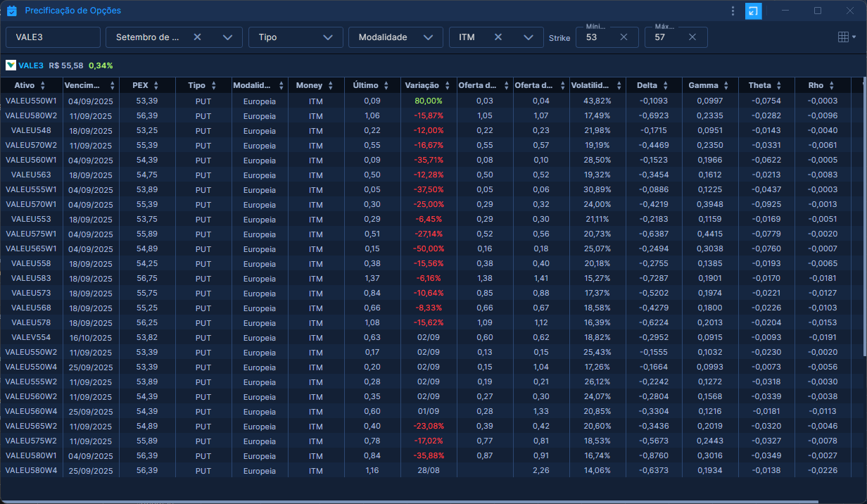Screen dimensions: 867x504
Task: Open the three-dot more options menu
Action: [733, 11]
